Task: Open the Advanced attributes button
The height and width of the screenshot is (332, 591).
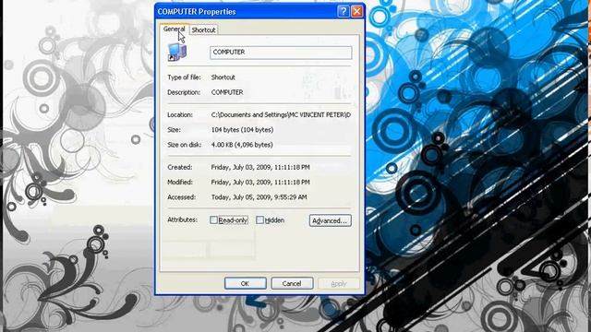Action: tap(331, 220)
